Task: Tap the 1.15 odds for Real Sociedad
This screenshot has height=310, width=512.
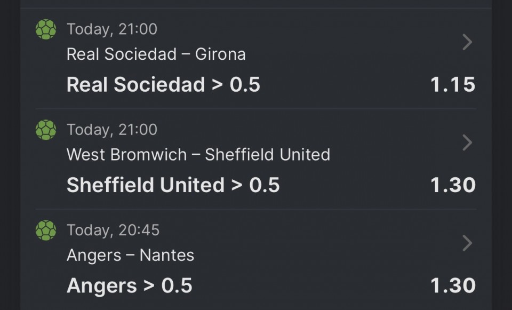Action: point(453,85)
